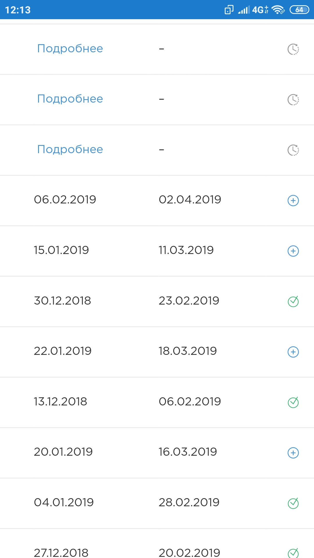Tap green checkmark beside 06.02.2019 end date
Screen dimensions: 314x558
[x=293, y=402]
